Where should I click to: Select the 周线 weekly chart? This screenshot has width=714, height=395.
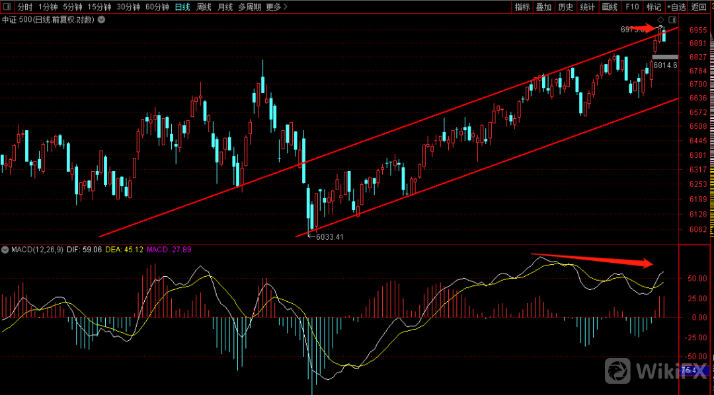click(204, 7)
